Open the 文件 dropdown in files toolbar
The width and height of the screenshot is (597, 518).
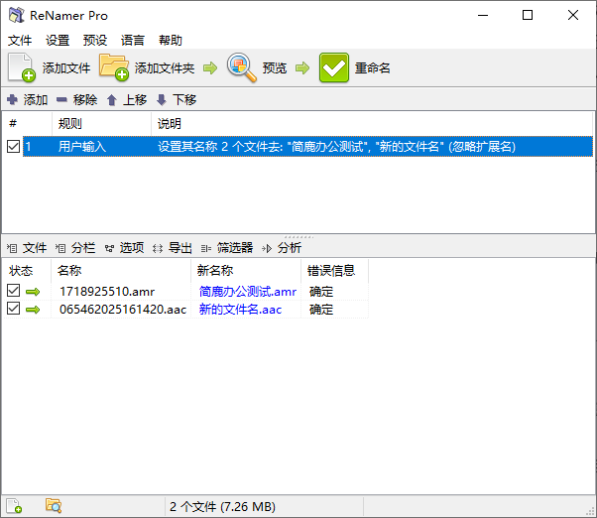[27, 248]
